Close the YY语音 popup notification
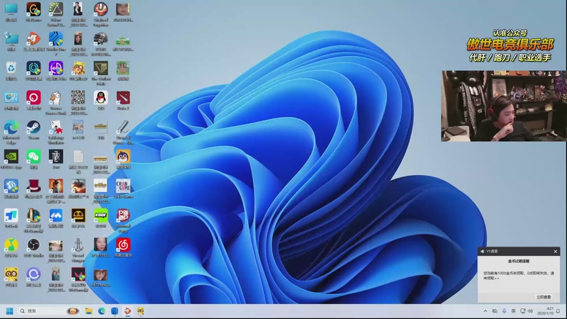The width and height of the screenshot is (567, 319). tap(556, 252)
